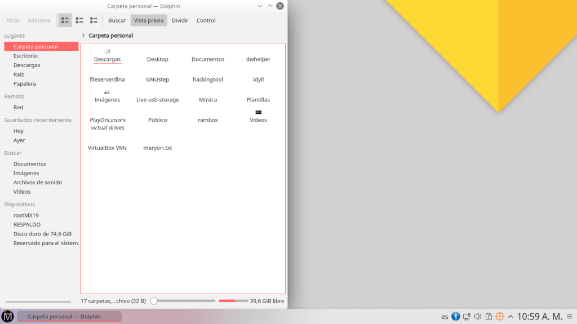Screen dimensions: 577x324
Task: Click the zoom slider in status bar
Action: pyautogui.click(x=183, y=301)
